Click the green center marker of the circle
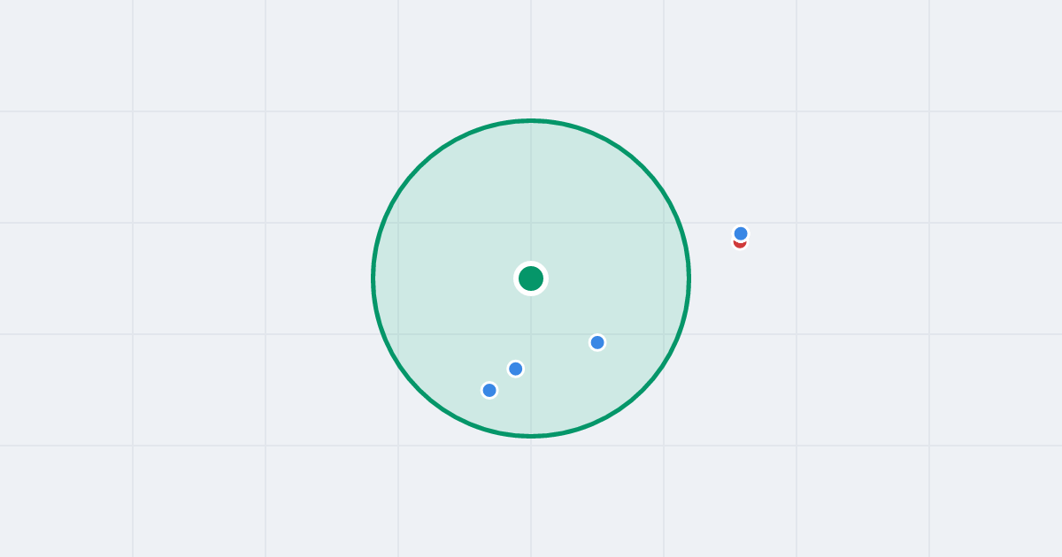 531,278
